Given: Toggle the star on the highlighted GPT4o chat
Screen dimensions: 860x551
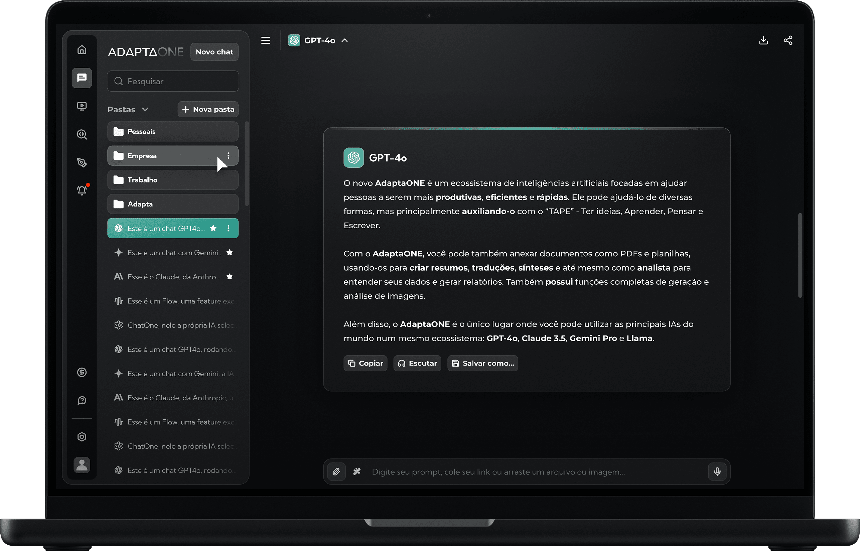Looking at the screenshot, I should coord(213,228).
